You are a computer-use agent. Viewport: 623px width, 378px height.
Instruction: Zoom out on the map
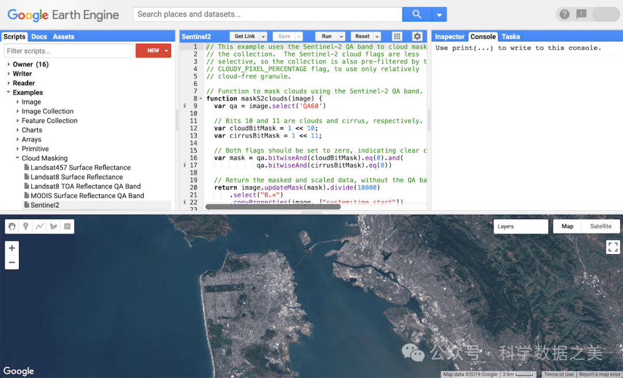coord(12,263)
